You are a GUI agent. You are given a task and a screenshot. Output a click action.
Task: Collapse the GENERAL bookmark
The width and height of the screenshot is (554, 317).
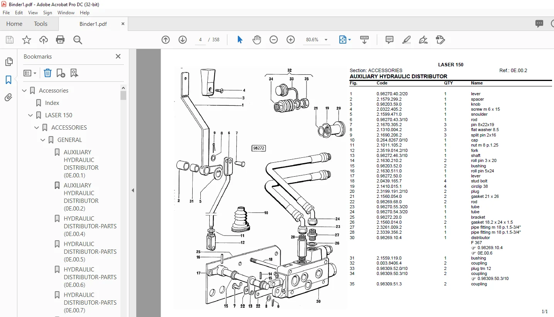point(43,140)
